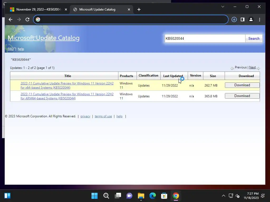Open the notifications icon in tray
The width and height of the screenshot is (270, 202).
click(263, 196)
